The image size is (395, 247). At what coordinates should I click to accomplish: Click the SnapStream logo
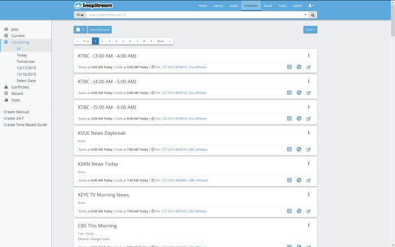pos(93,5)
